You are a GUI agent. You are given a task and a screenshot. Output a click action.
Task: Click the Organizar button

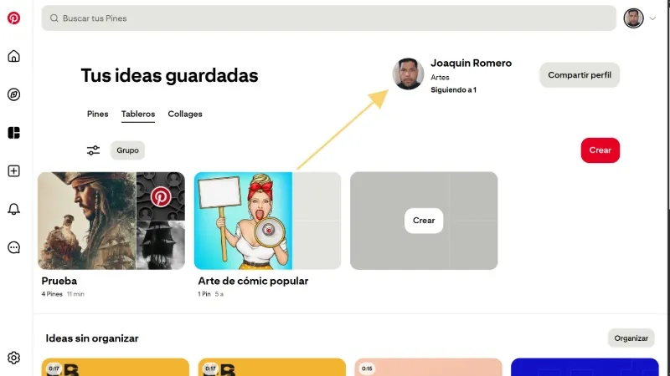[x=631, y=338]
